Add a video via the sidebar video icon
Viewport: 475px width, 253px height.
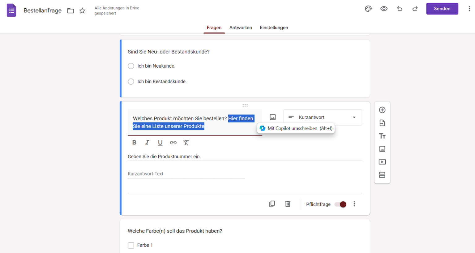coord(382,162)
